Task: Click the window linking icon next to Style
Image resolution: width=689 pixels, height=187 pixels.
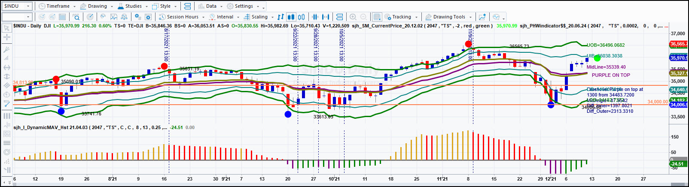Action: click(x=187, y=6)
